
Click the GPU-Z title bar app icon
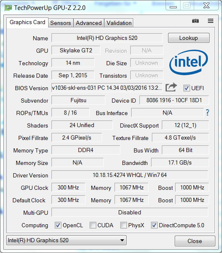8,7
